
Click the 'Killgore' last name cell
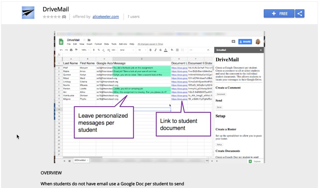71,99
